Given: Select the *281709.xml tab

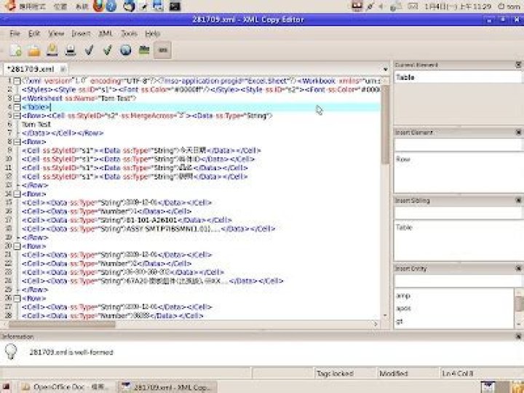Looking at the screenshot, I should (31, 69).
